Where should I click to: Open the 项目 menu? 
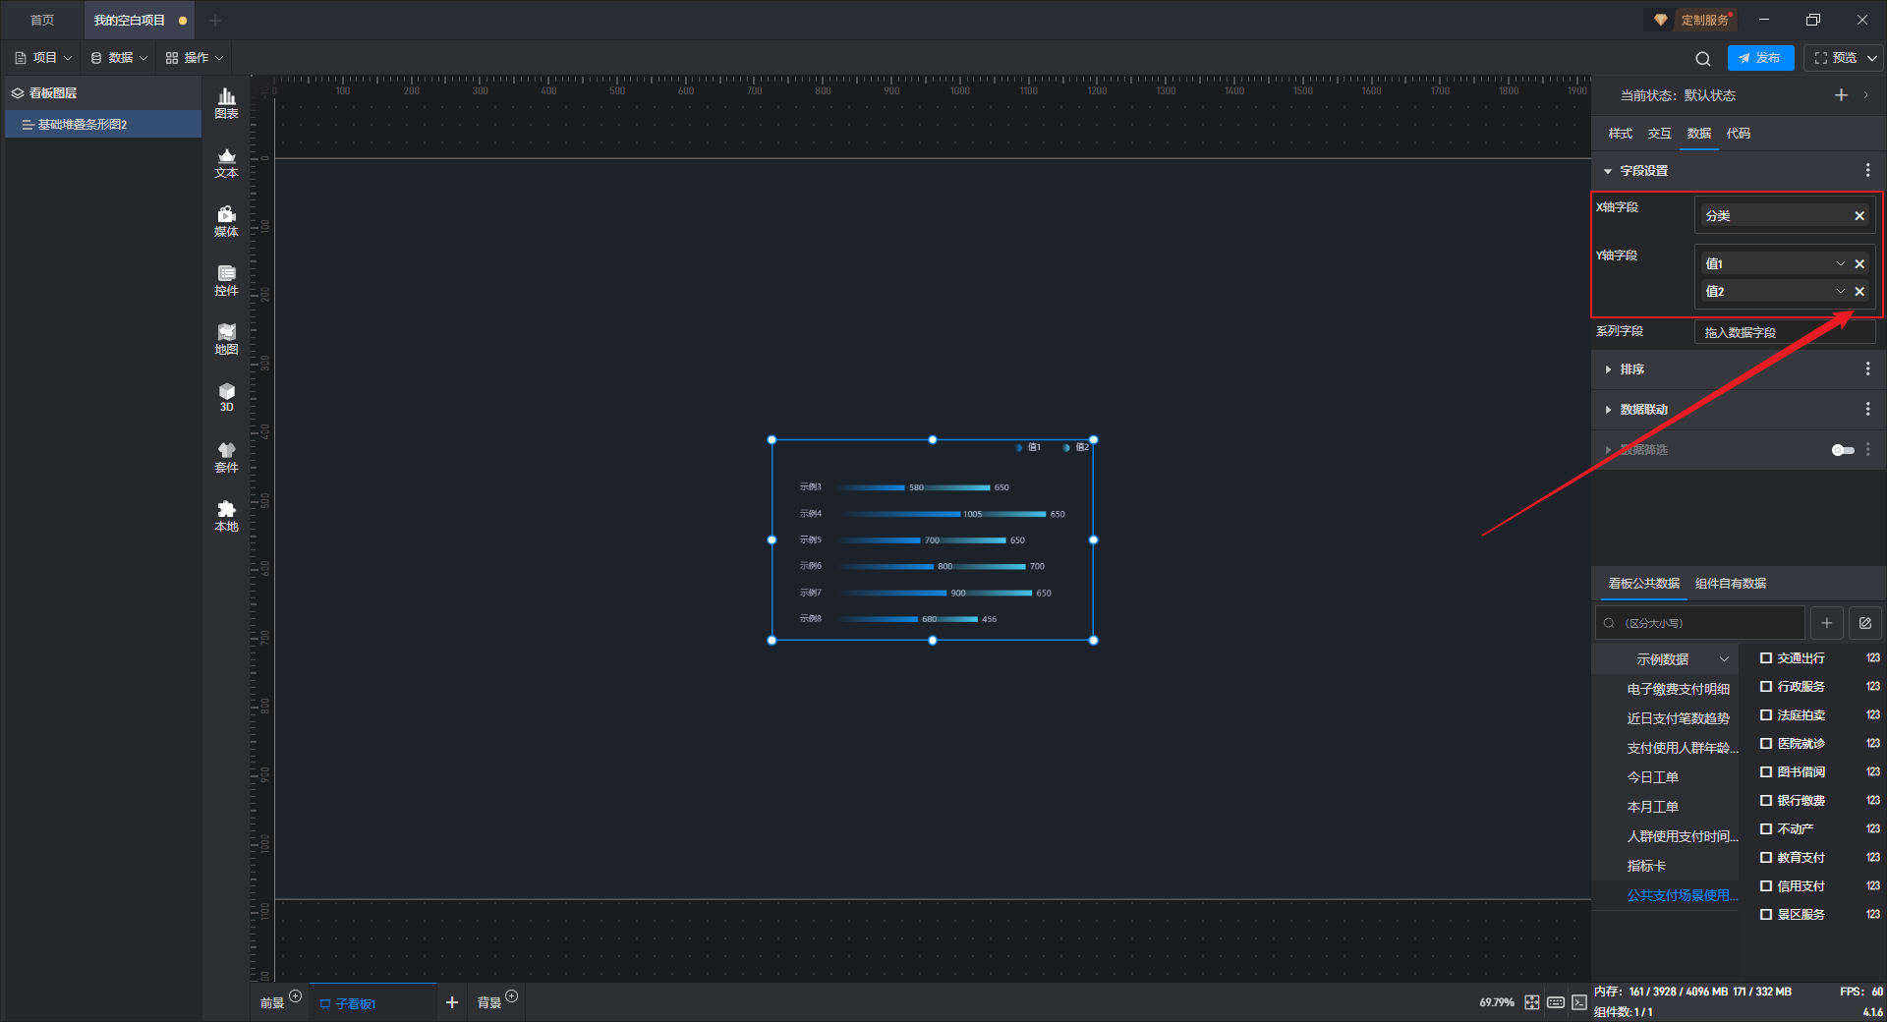(x=44, y=58)
